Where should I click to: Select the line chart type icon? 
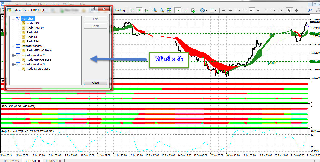[x=147, y=10]
